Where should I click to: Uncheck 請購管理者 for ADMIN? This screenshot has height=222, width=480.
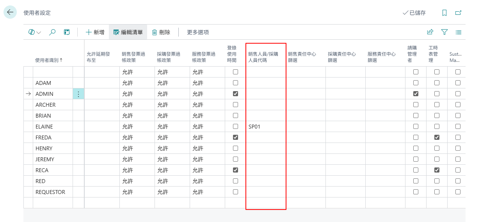click(416, 94)
